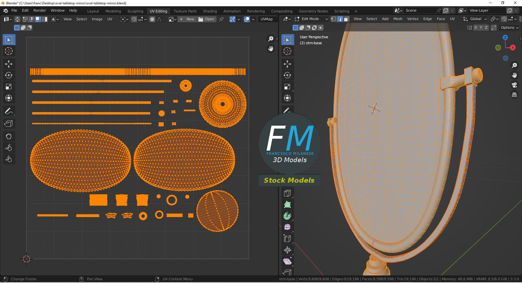Enable face select mode in 3D viewport
Screen dimensions: 522x283
[347, 19]
